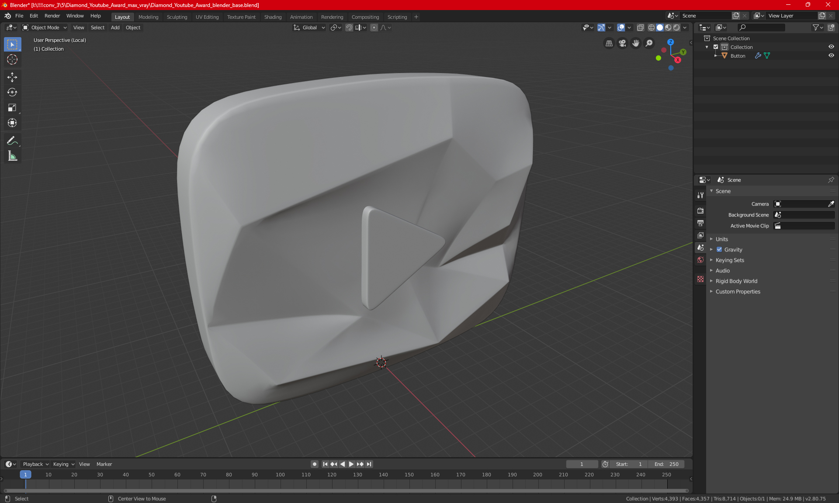Click the new collection icon in outliner
839x503 pixels.
click(x=831, y=28)
